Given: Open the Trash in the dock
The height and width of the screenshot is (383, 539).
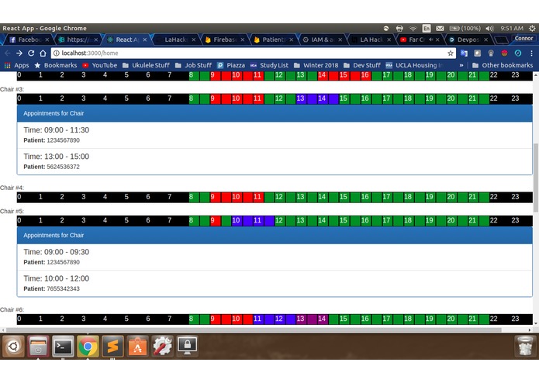Looking at the screenshot, I should pyautogui.click(x=525, y=347).
